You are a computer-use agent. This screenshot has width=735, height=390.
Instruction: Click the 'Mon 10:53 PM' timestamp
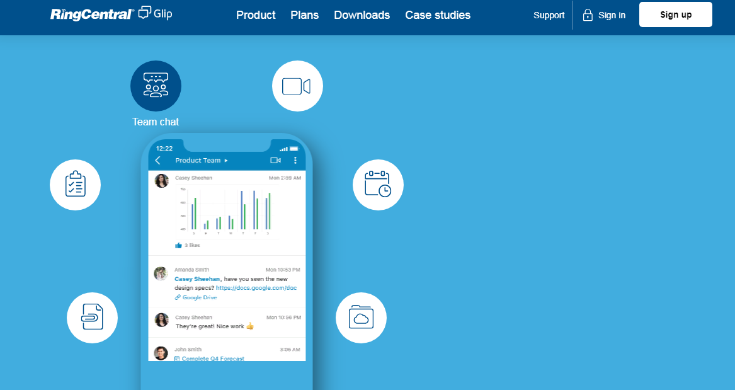tap(283, 270)
